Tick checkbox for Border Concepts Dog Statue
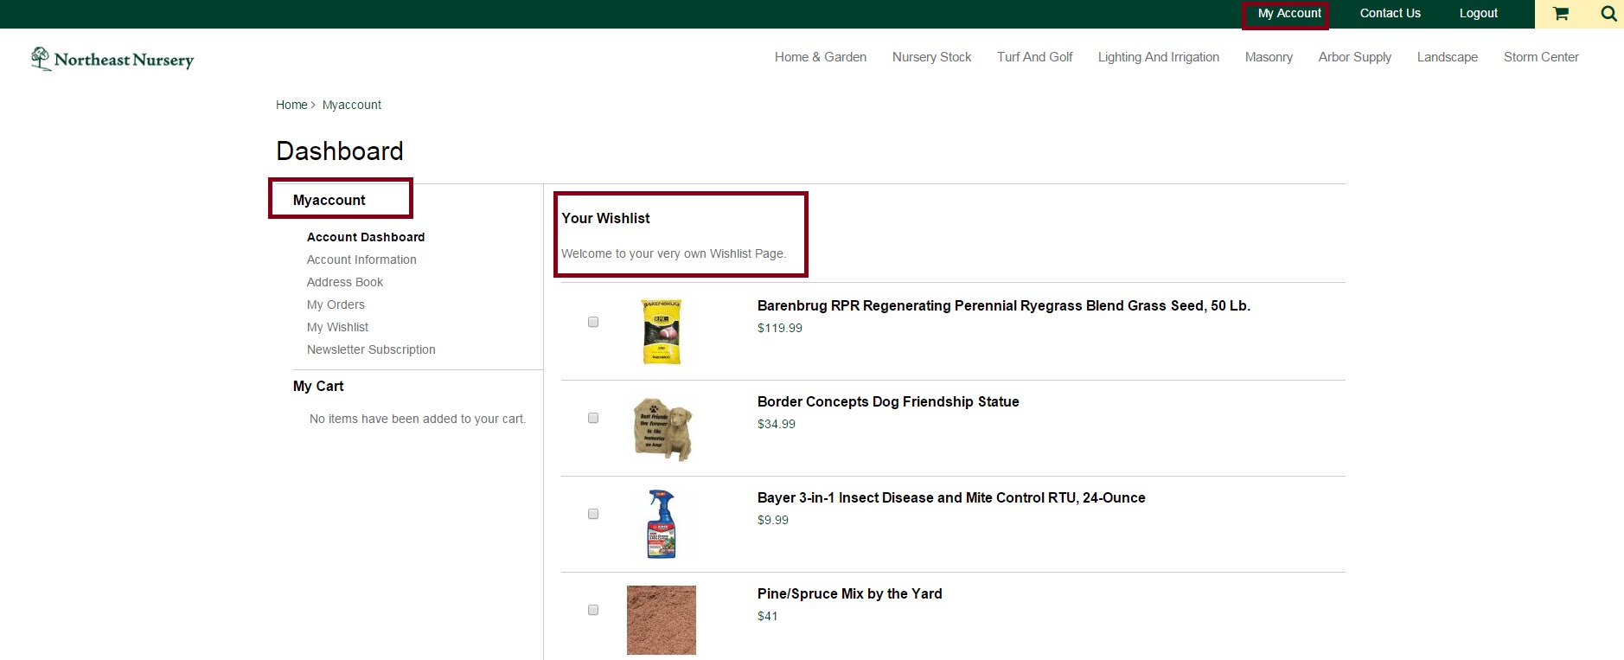This screenshot has height=660, width=1624. [x=593, y=418]
